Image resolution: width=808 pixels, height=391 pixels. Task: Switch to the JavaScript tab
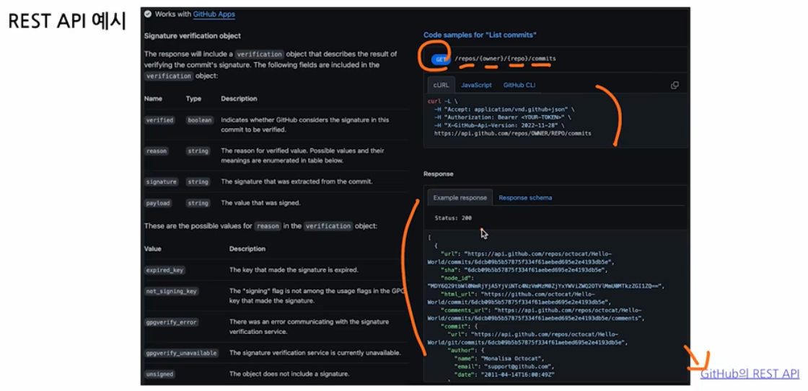click(476, 86)
